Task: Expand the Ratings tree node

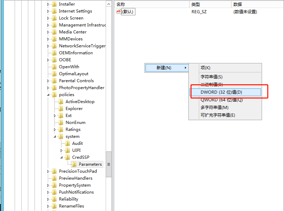Action: (55, 130)
